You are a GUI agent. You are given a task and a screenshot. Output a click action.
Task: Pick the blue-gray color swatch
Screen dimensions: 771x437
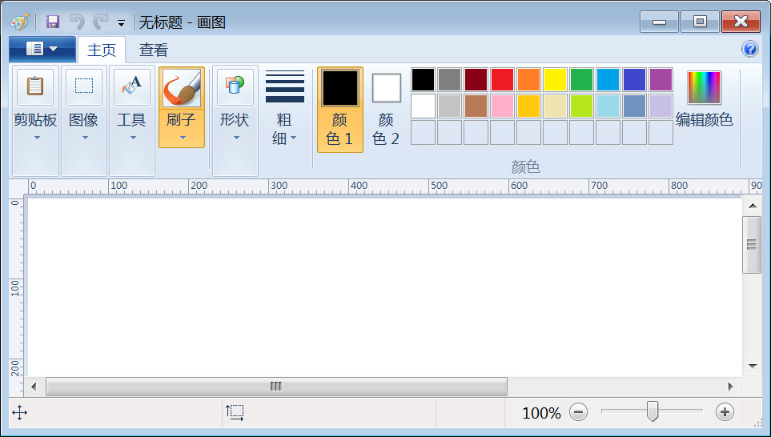tap(634, 106)
